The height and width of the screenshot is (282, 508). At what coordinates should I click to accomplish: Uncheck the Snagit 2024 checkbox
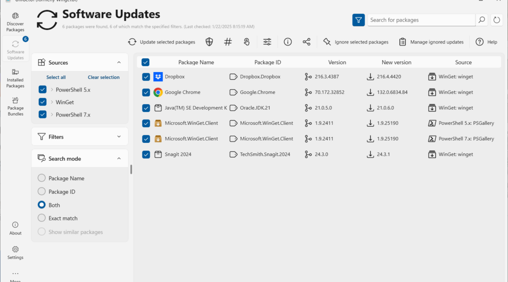tap(146, 154)
